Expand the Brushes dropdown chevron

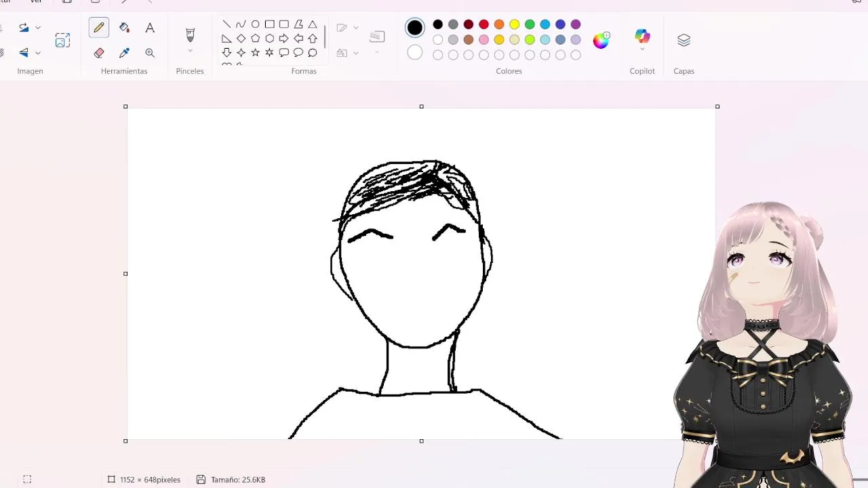pyautogui.click(x=190, y=51)
